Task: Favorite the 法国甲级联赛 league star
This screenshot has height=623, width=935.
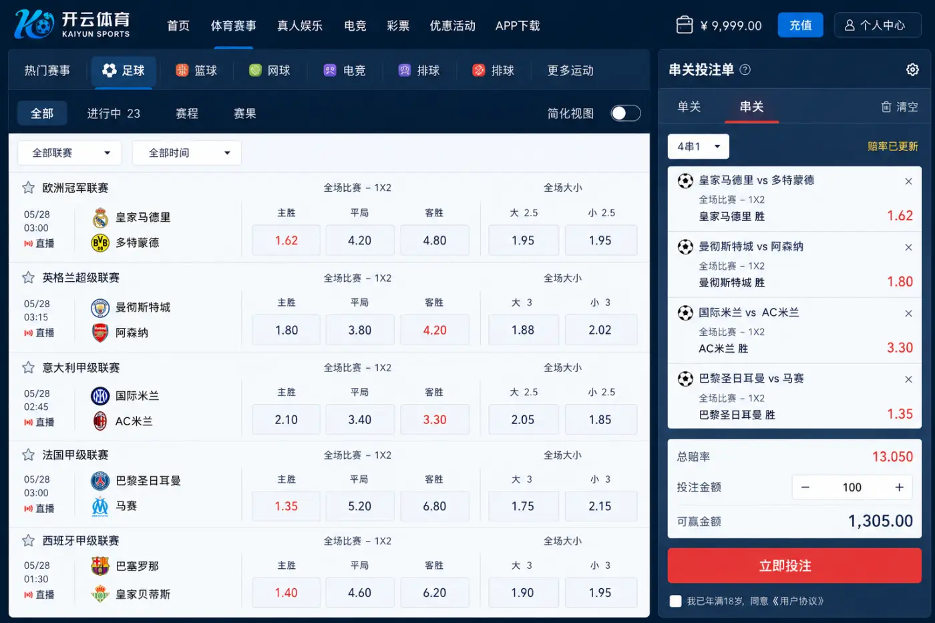Action: point(28,455)
